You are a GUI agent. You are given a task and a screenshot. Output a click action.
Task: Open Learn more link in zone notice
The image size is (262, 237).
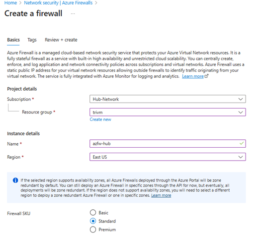pos(161,195)
